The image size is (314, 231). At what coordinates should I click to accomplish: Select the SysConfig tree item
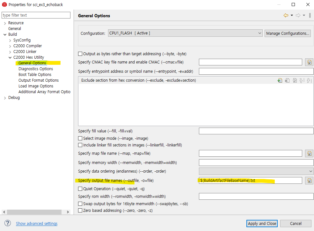(22, 40)
